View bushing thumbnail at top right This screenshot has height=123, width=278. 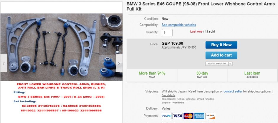coord(111,22)
